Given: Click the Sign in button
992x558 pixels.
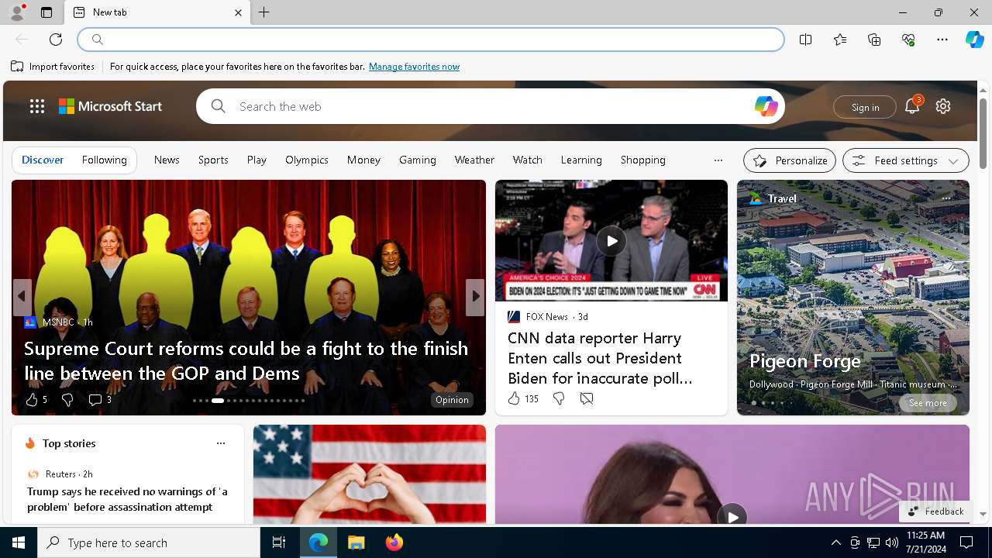Looking at the screenshot, I should (x=865, y=107).
